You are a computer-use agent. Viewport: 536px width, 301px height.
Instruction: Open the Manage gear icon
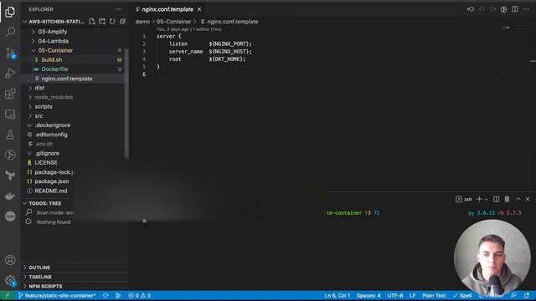(10, 281)
